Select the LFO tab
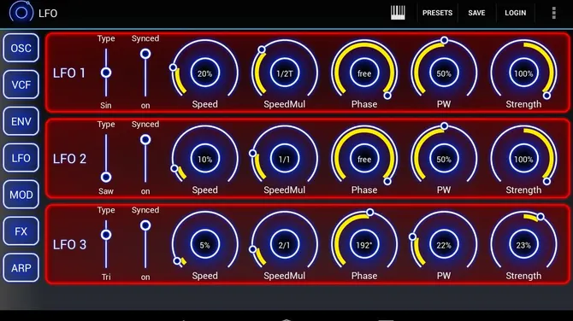 [21, 158]
